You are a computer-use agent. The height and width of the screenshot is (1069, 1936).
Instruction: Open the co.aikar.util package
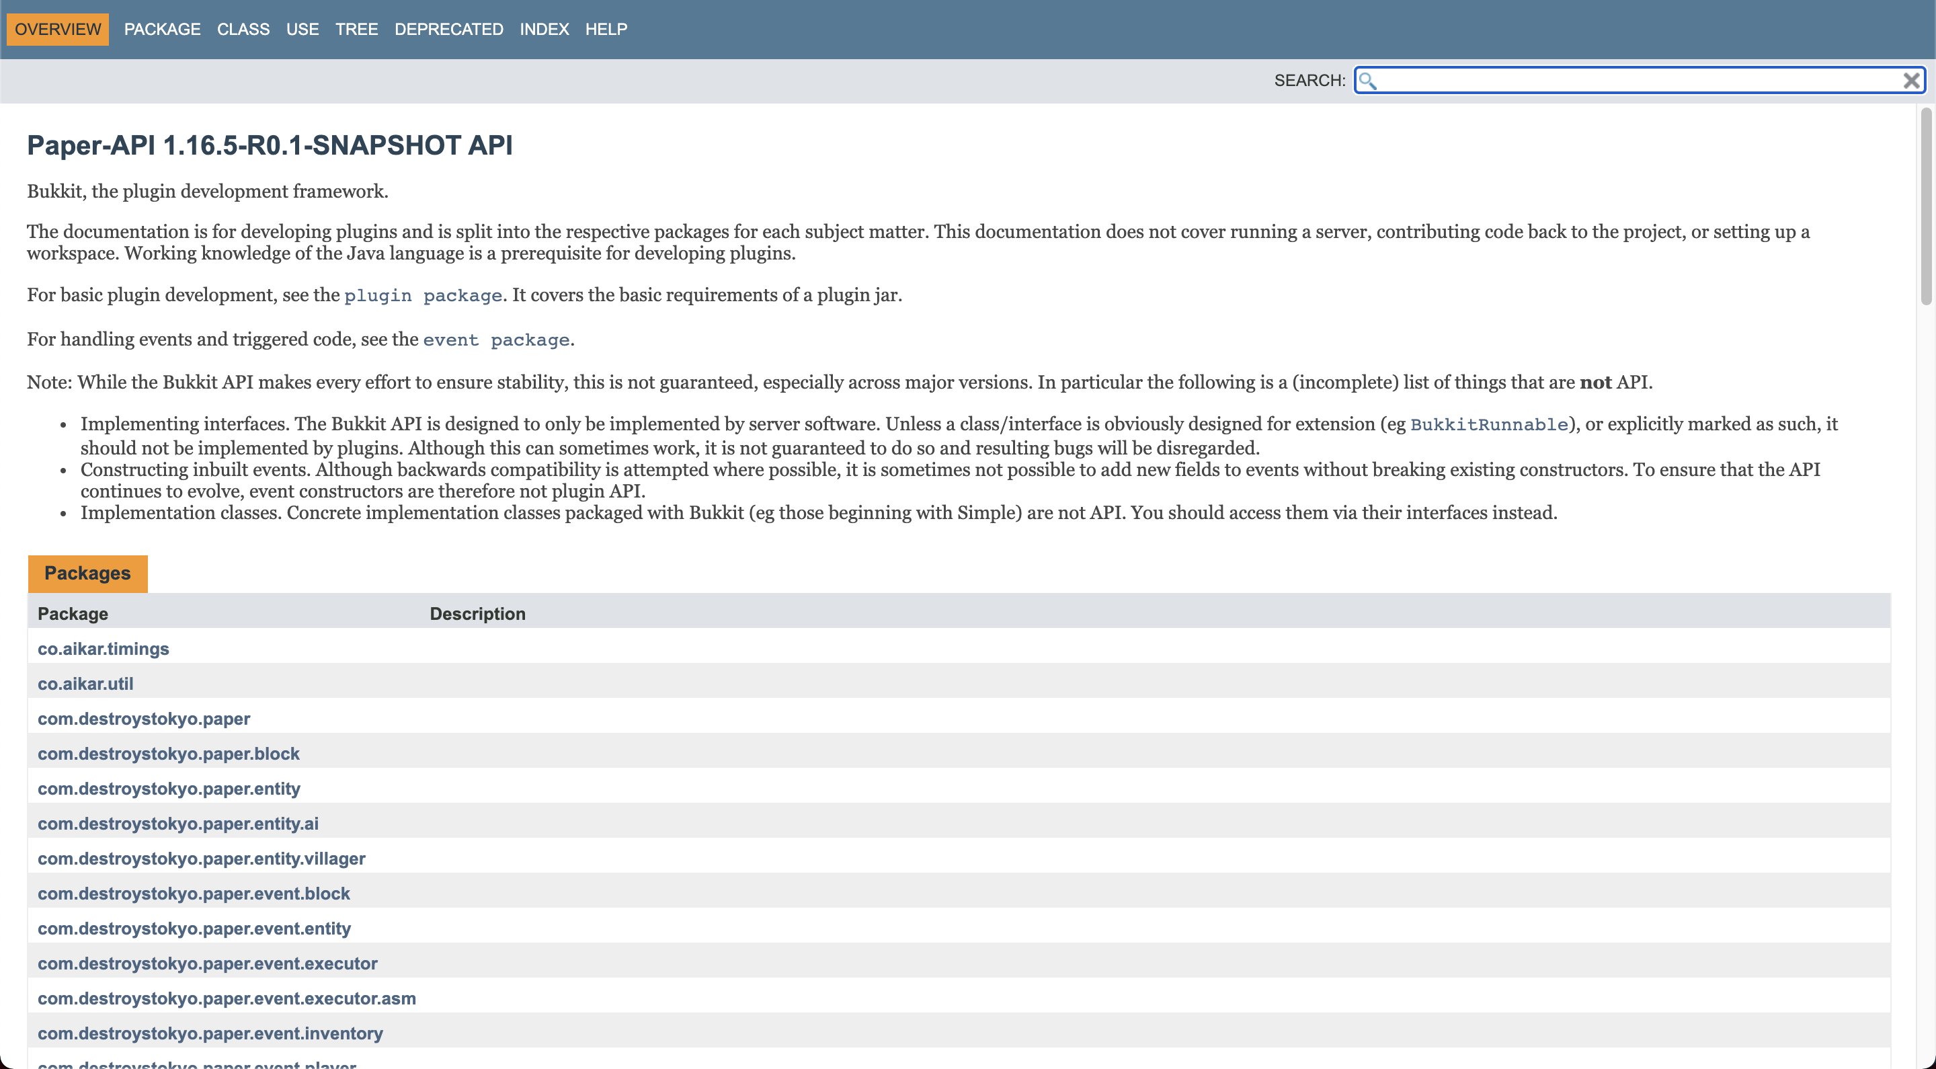click(x=85, y=684)
